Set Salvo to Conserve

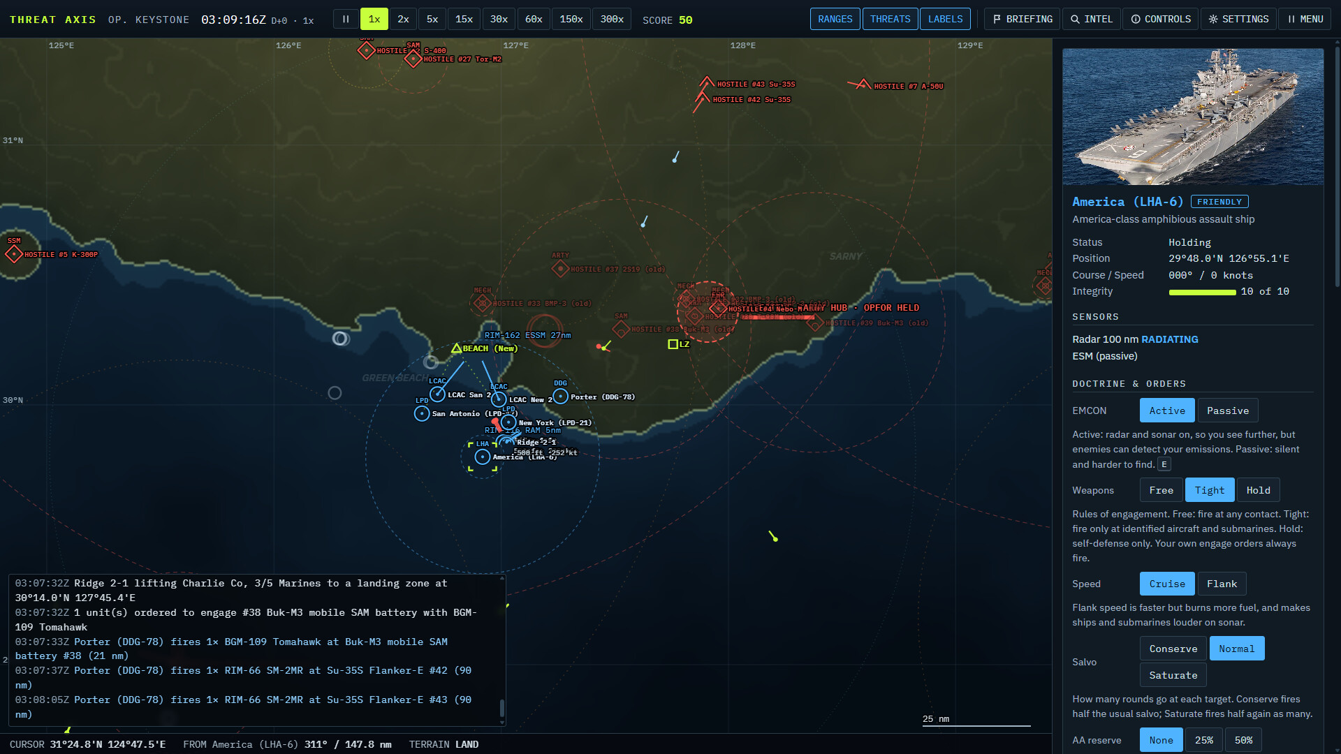[1173, 649]
